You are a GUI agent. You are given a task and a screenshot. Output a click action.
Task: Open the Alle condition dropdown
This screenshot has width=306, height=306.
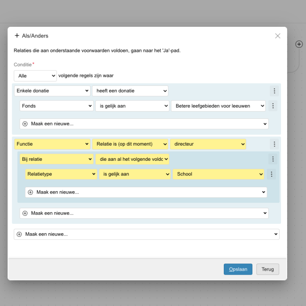[x=35, y=76]
